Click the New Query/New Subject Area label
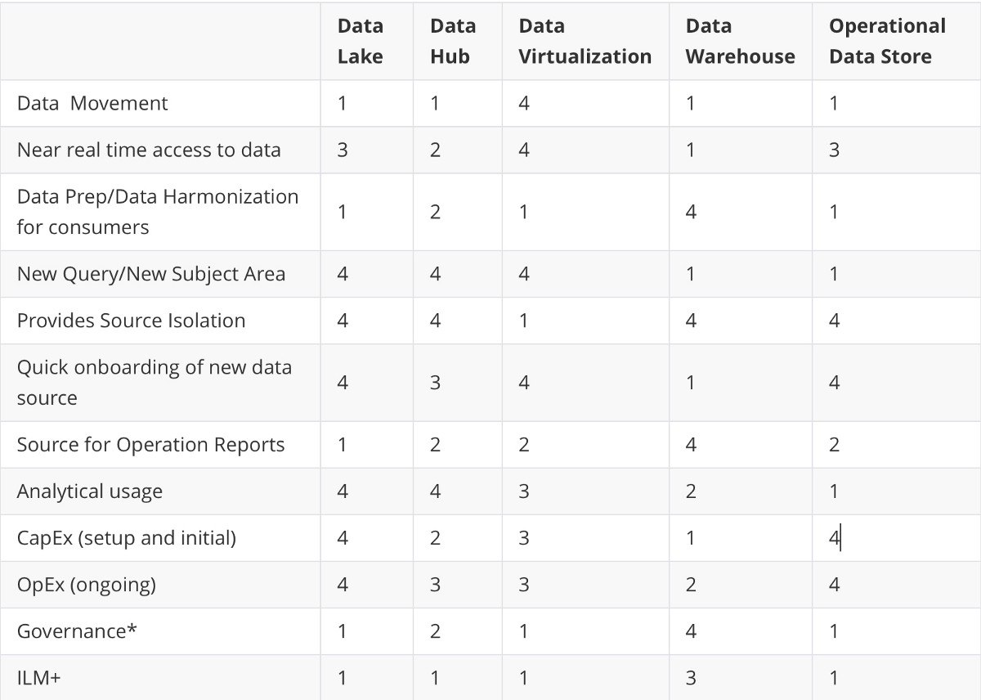Screen dimensions: 981x700 click(x=151, y=273)
